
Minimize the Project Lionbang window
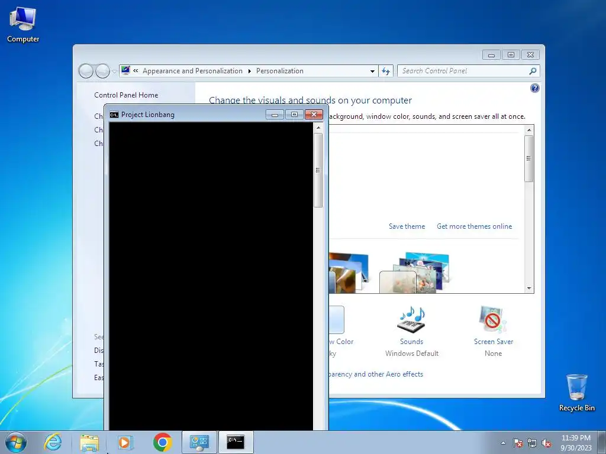click(275, 115)
